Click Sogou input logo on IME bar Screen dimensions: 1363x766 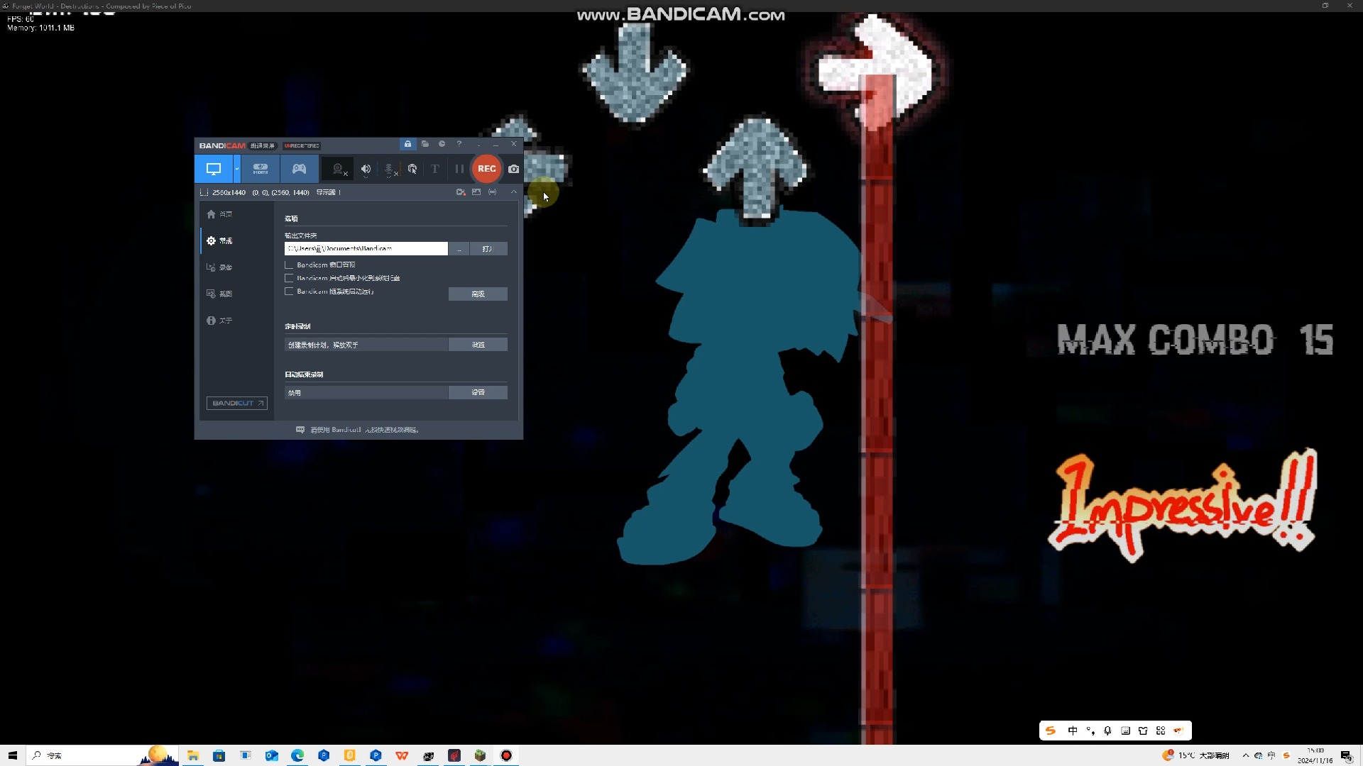(x=1051, y=731)
